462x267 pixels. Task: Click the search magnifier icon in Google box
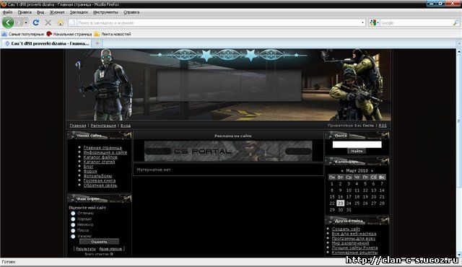[456, 22]
